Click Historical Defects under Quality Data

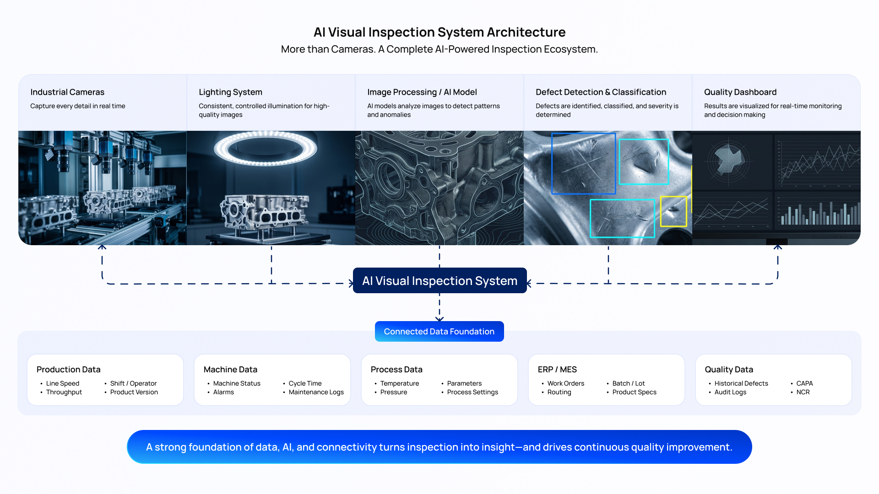741,383
